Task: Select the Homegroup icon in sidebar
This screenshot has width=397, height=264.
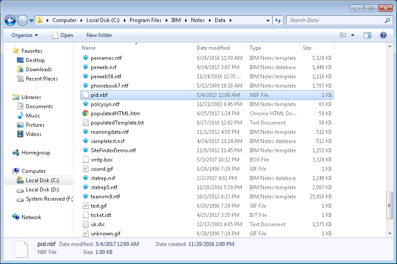Action: [16, 153]
